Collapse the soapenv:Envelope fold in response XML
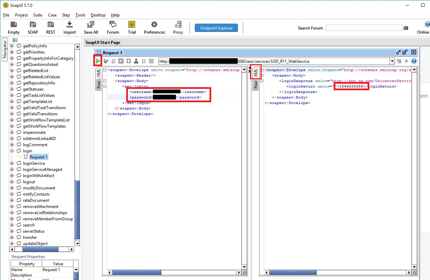 (x=261, y=70)
